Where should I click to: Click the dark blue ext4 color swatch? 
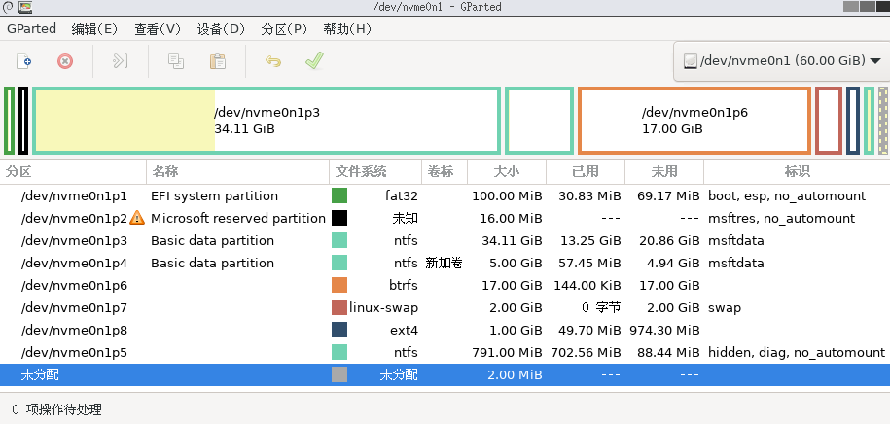(x=339, y=330)
